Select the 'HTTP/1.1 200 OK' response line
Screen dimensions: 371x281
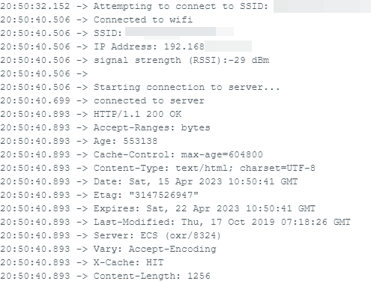91,114
